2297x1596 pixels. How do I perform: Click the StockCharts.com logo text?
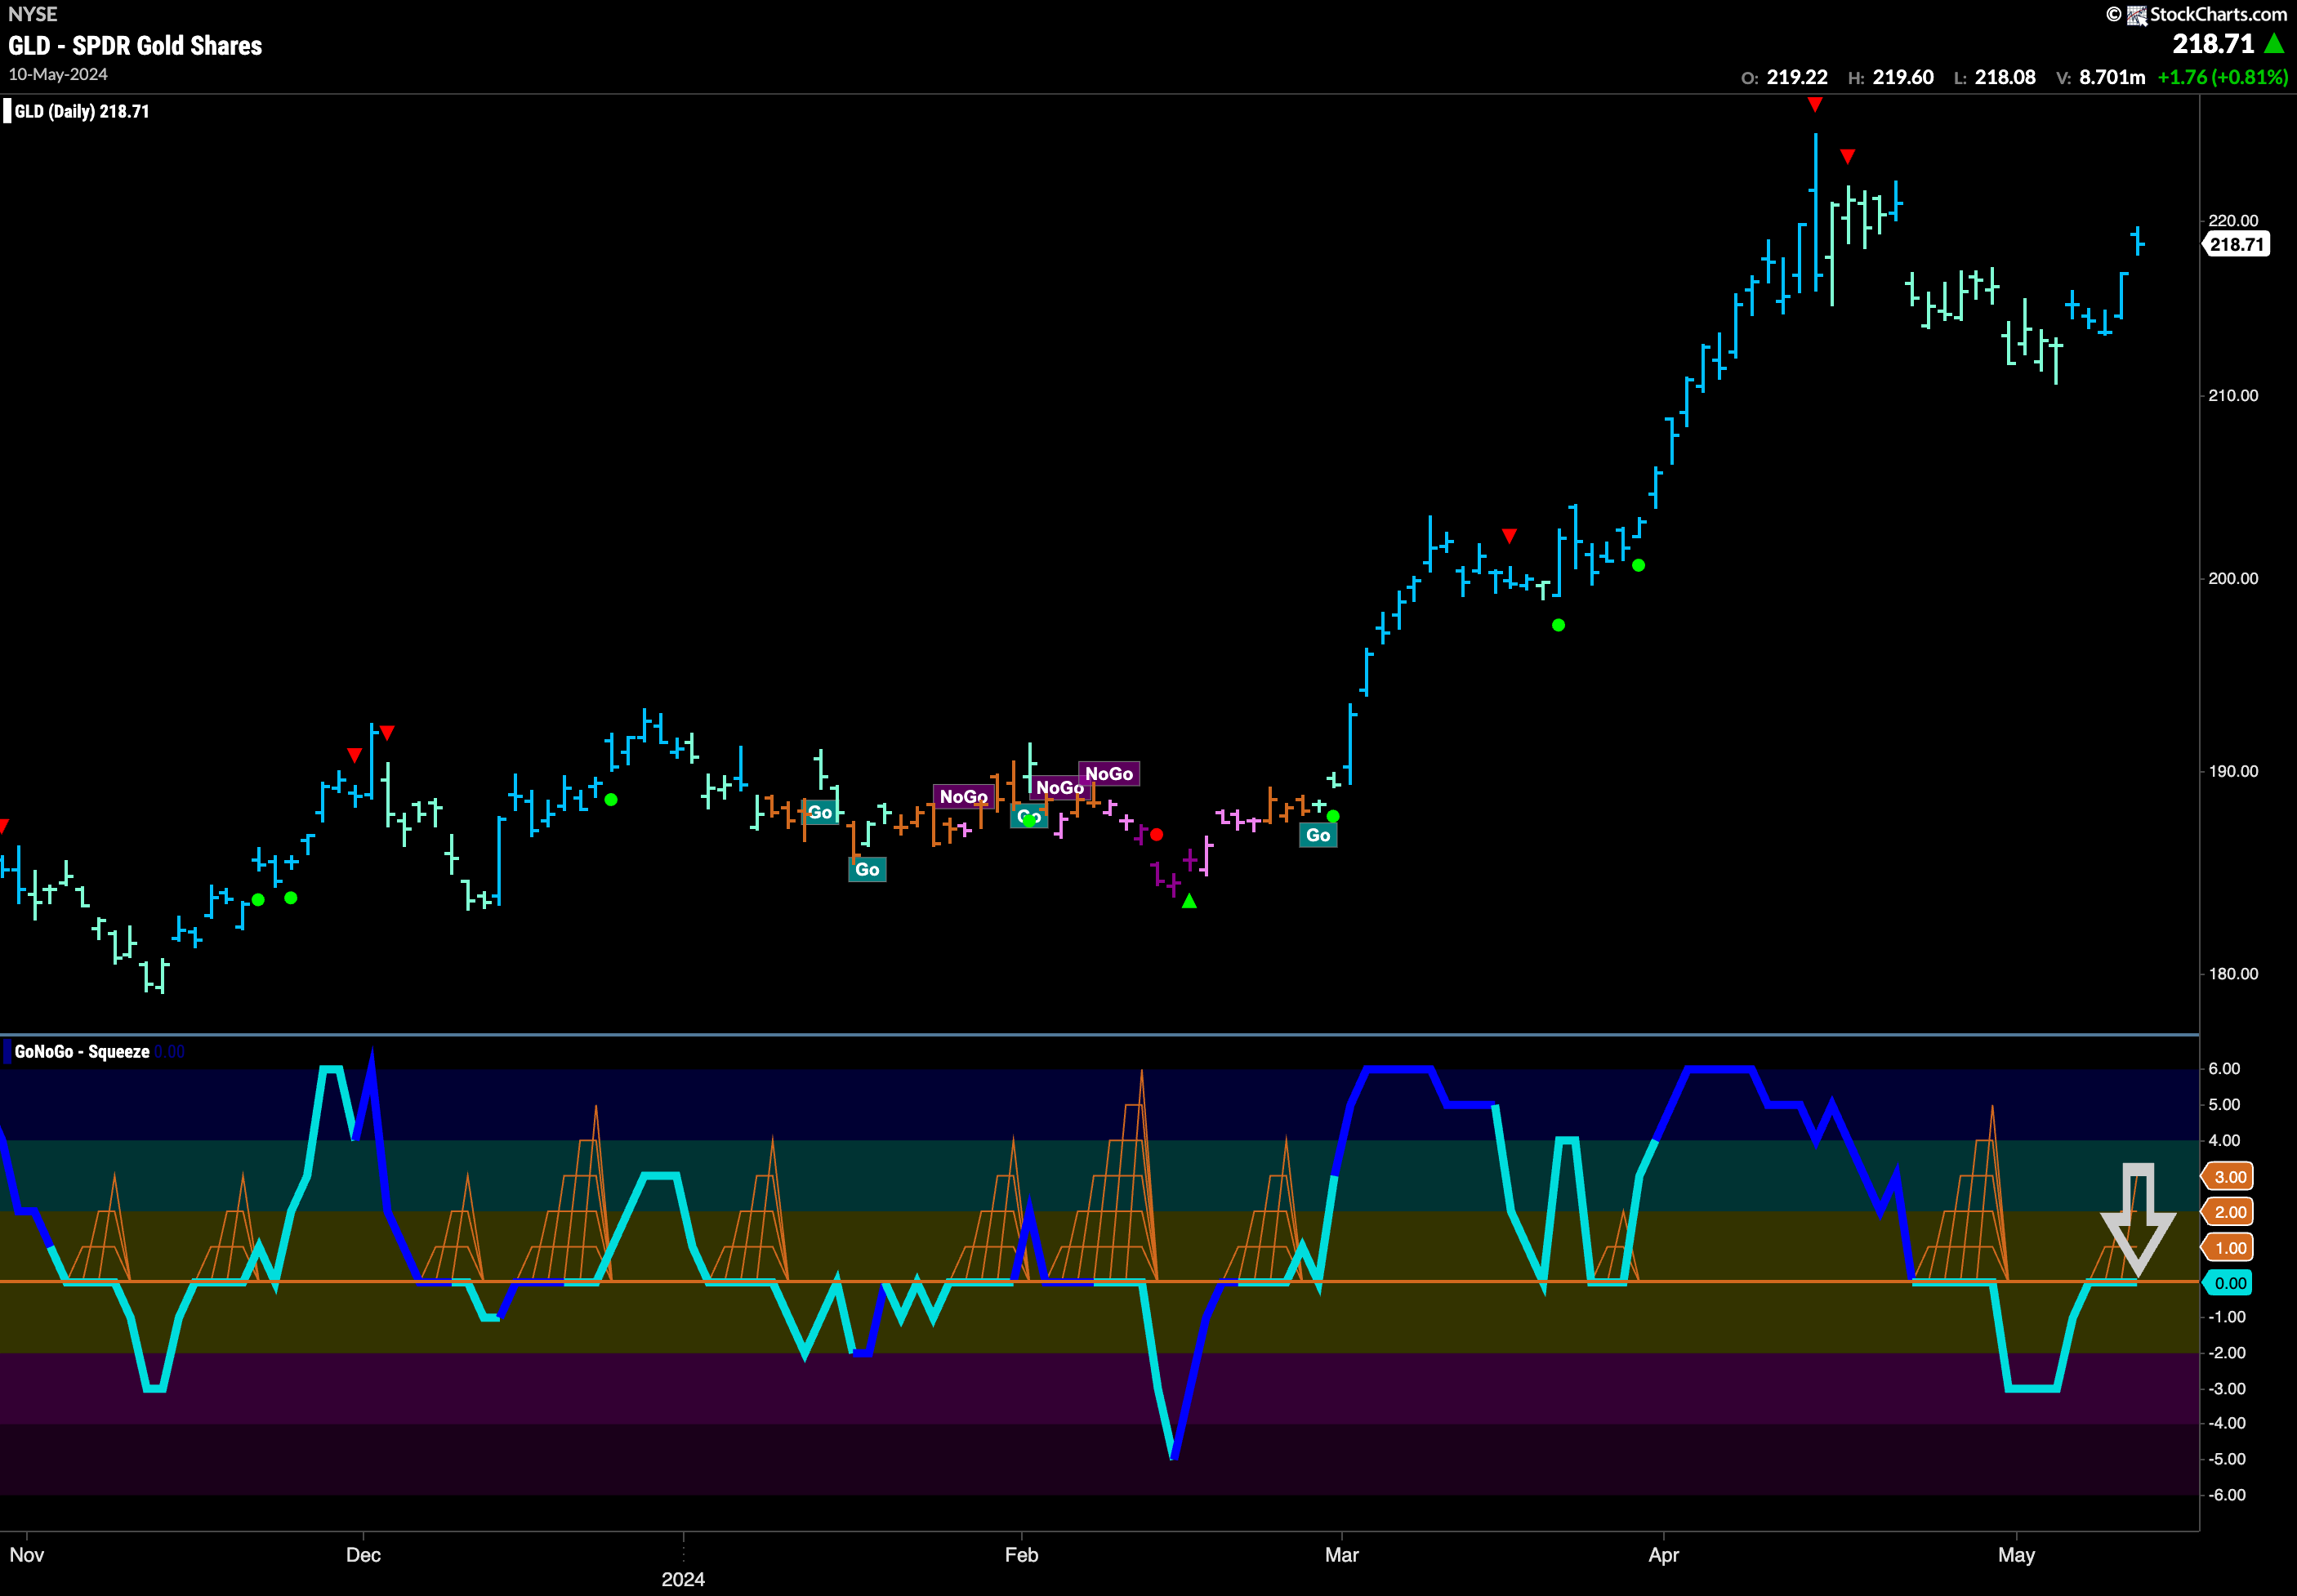2217,14
